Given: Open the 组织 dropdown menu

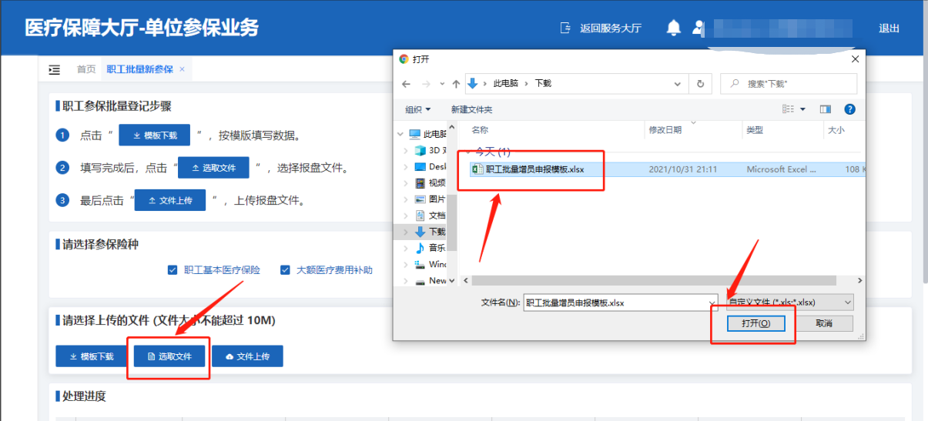Looking at the screenshot, I should pyautogui.click(x=418, y=110).
